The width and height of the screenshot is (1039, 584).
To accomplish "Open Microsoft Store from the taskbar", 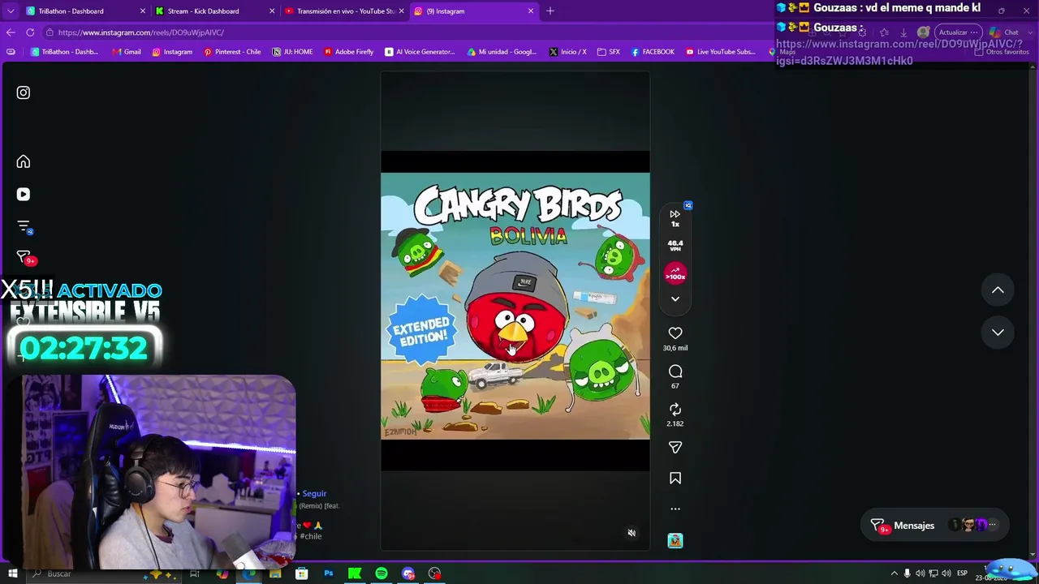I will pos(301,574).
